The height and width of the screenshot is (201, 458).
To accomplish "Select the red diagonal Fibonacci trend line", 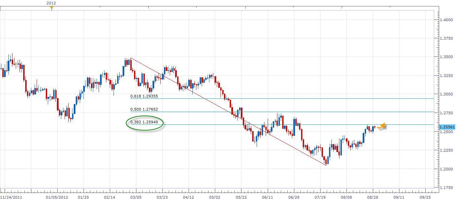I will pos(228,112).
